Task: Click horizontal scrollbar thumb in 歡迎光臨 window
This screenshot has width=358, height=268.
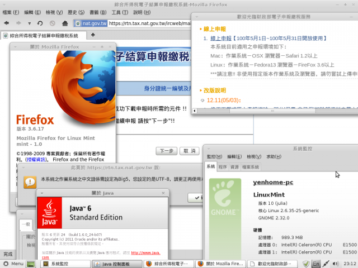Action: click(272, 111)
